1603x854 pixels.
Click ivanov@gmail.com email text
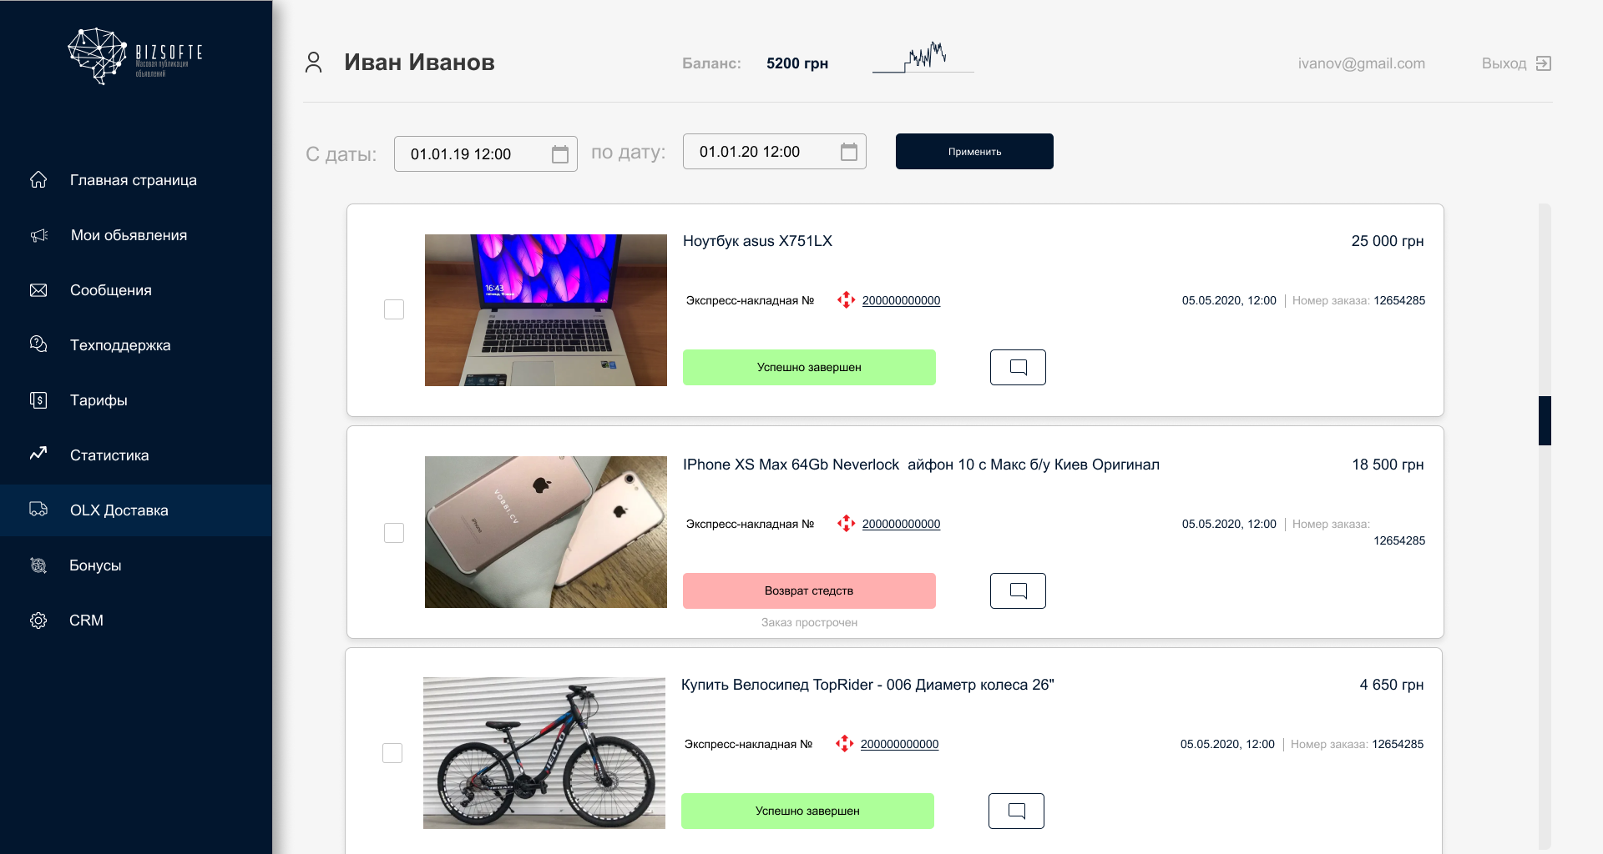[1362, 63]
